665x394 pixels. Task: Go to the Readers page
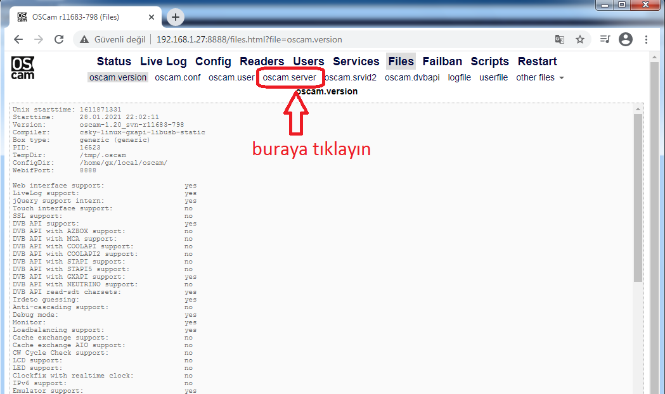coord(262,61)
